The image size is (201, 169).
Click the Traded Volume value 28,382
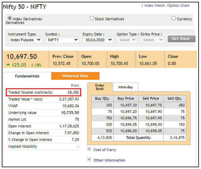pyautogui.click(x=73, y=92)
